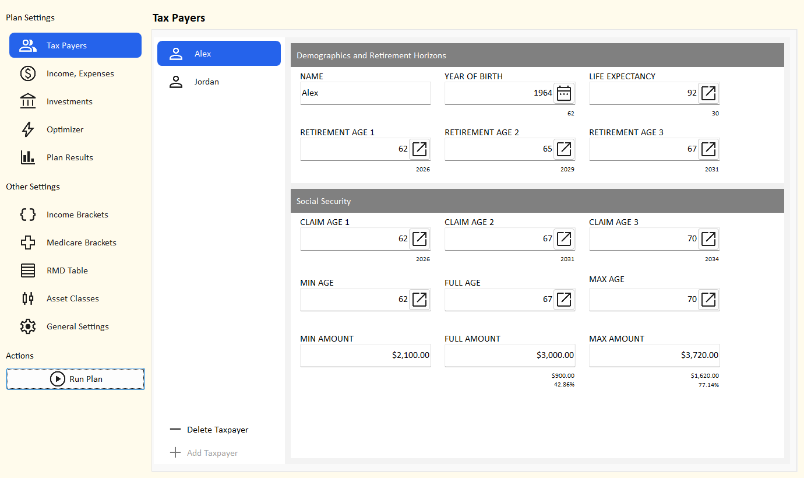The image size is (804, 478).
Task: Edit the Full Amount field $3,000.00
Action: tap(510, 356)
